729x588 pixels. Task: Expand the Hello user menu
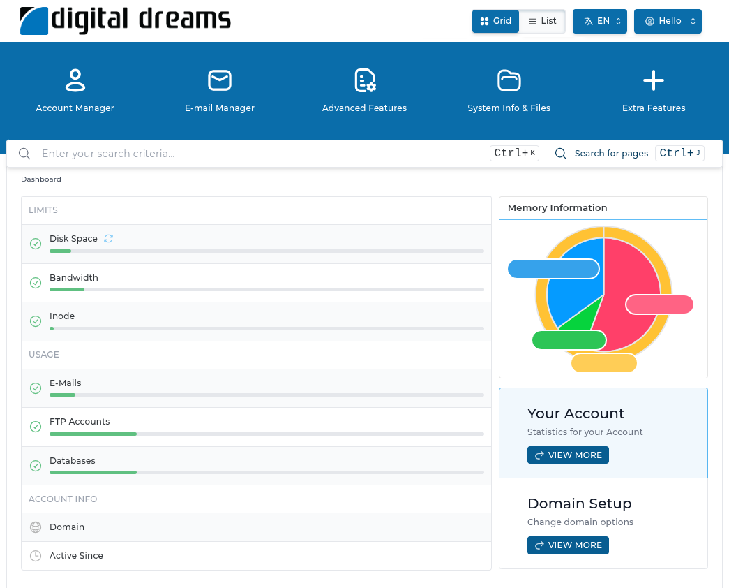668,21
